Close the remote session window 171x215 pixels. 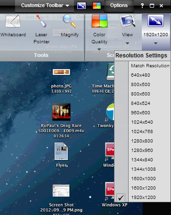(161, 6)
